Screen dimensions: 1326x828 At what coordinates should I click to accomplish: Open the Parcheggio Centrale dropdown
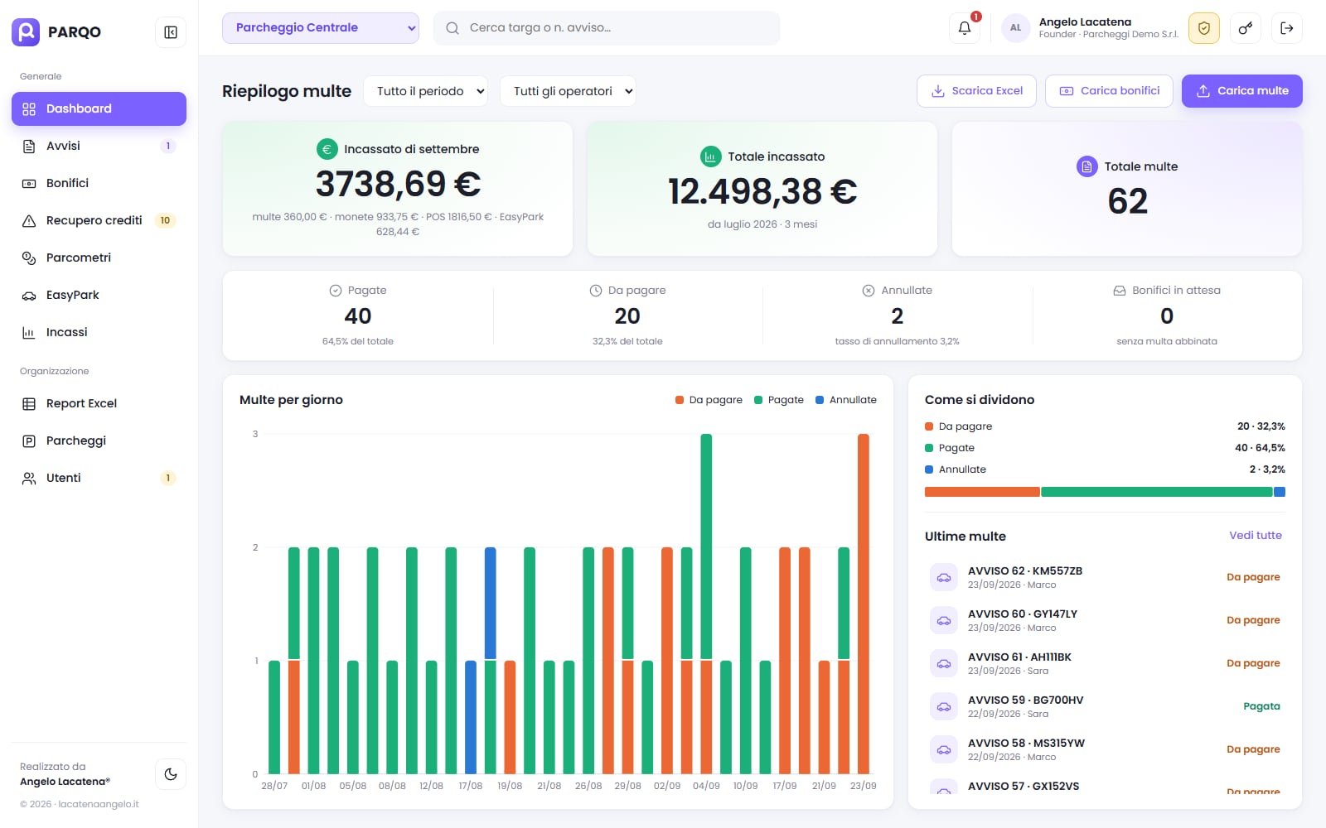321,28
